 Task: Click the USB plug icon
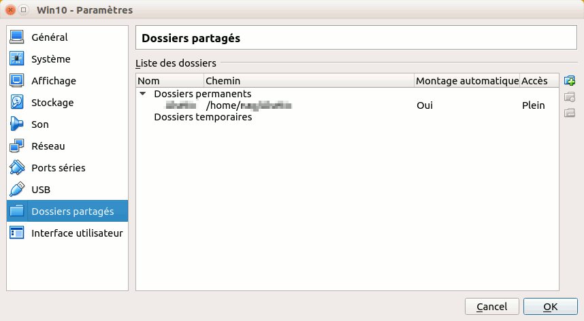(17, 189)
